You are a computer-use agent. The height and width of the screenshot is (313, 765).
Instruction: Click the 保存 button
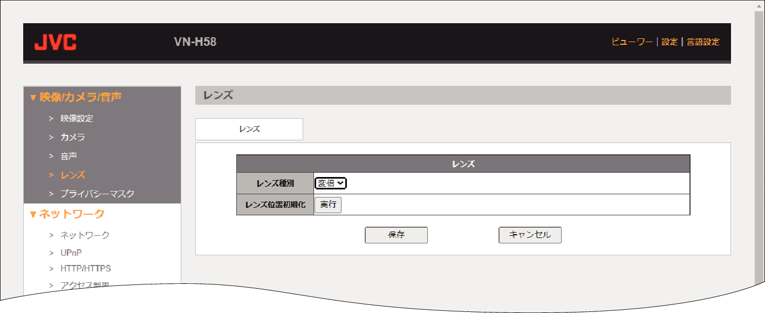pyautogui.click(x=397, y=235)
